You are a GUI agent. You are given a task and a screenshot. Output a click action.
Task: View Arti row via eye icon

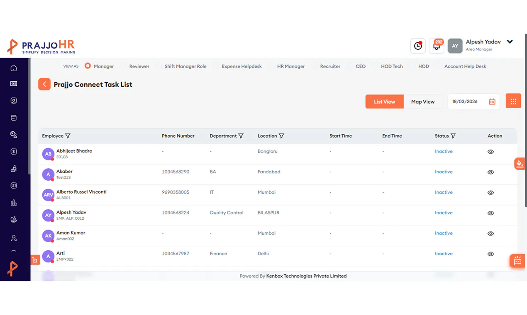pyautogui.click(x=490, y=254)
